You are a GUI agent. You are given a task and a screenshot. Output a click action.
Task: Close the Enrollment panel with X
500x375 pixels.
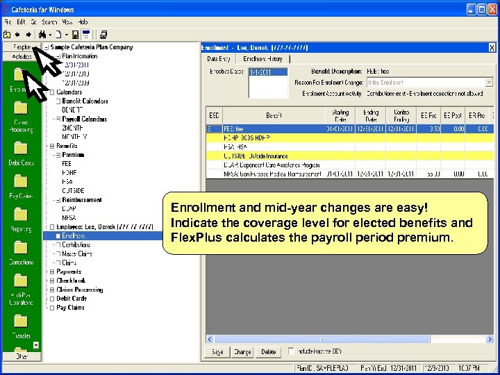tap(492, 48)
